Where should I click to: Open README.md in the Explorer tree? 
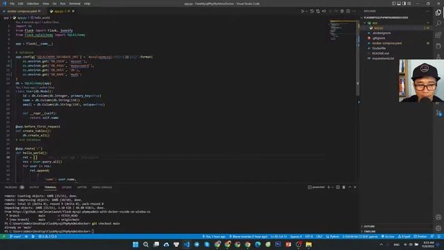380,53
